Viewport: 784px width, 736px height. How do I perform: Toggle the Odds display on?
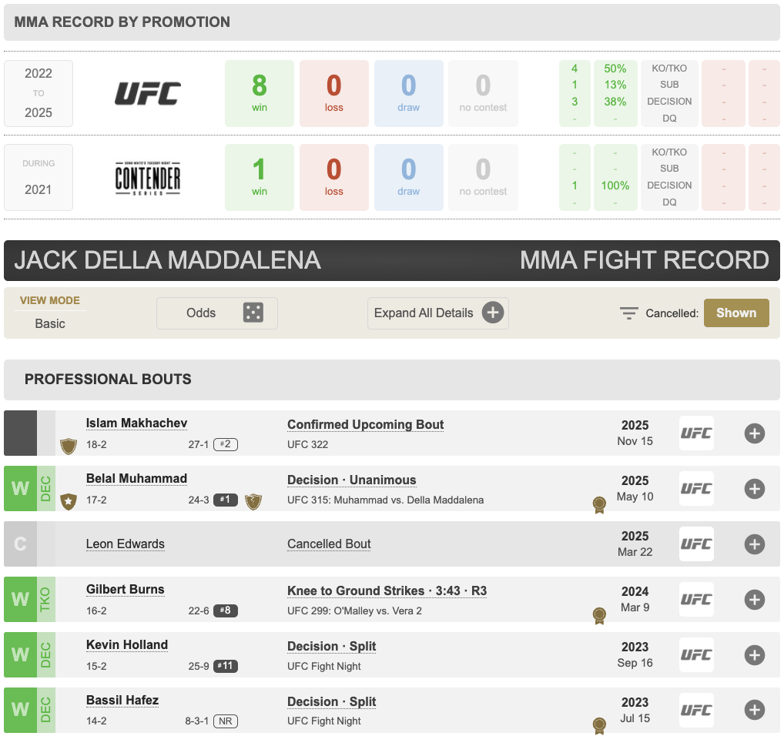216,313
